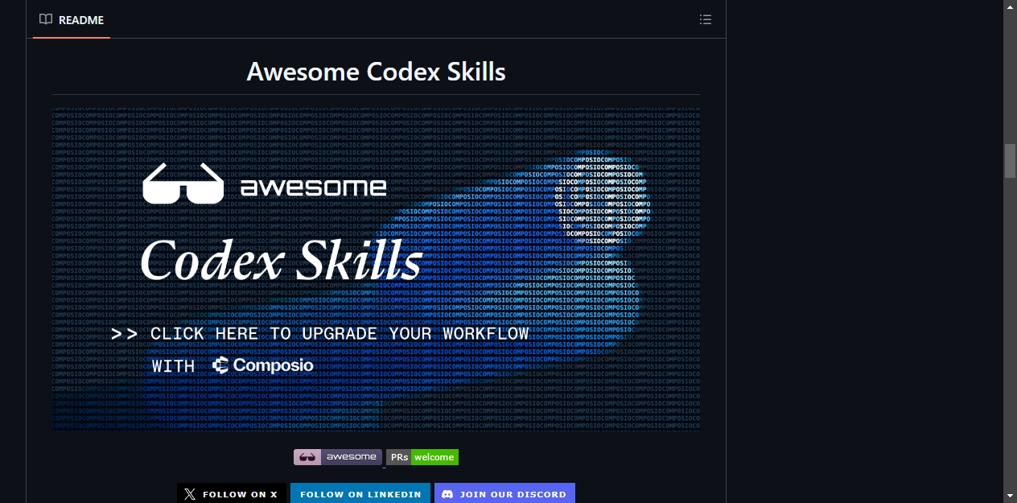The image size is (1017, 503).
Task: Click the page scrollbar up arrow
Action: pyautogui.click(x=1010, y=6)
